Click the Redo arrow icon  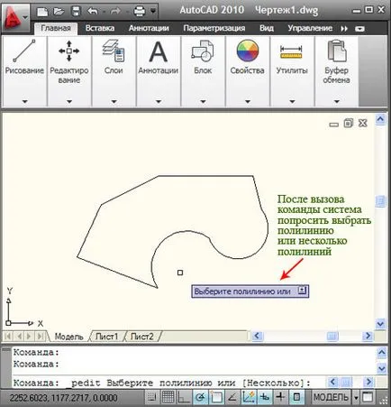coord(115,12)
